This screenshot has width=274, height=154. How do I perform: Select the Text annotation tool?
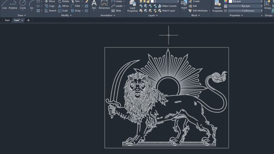coord(94,5)
